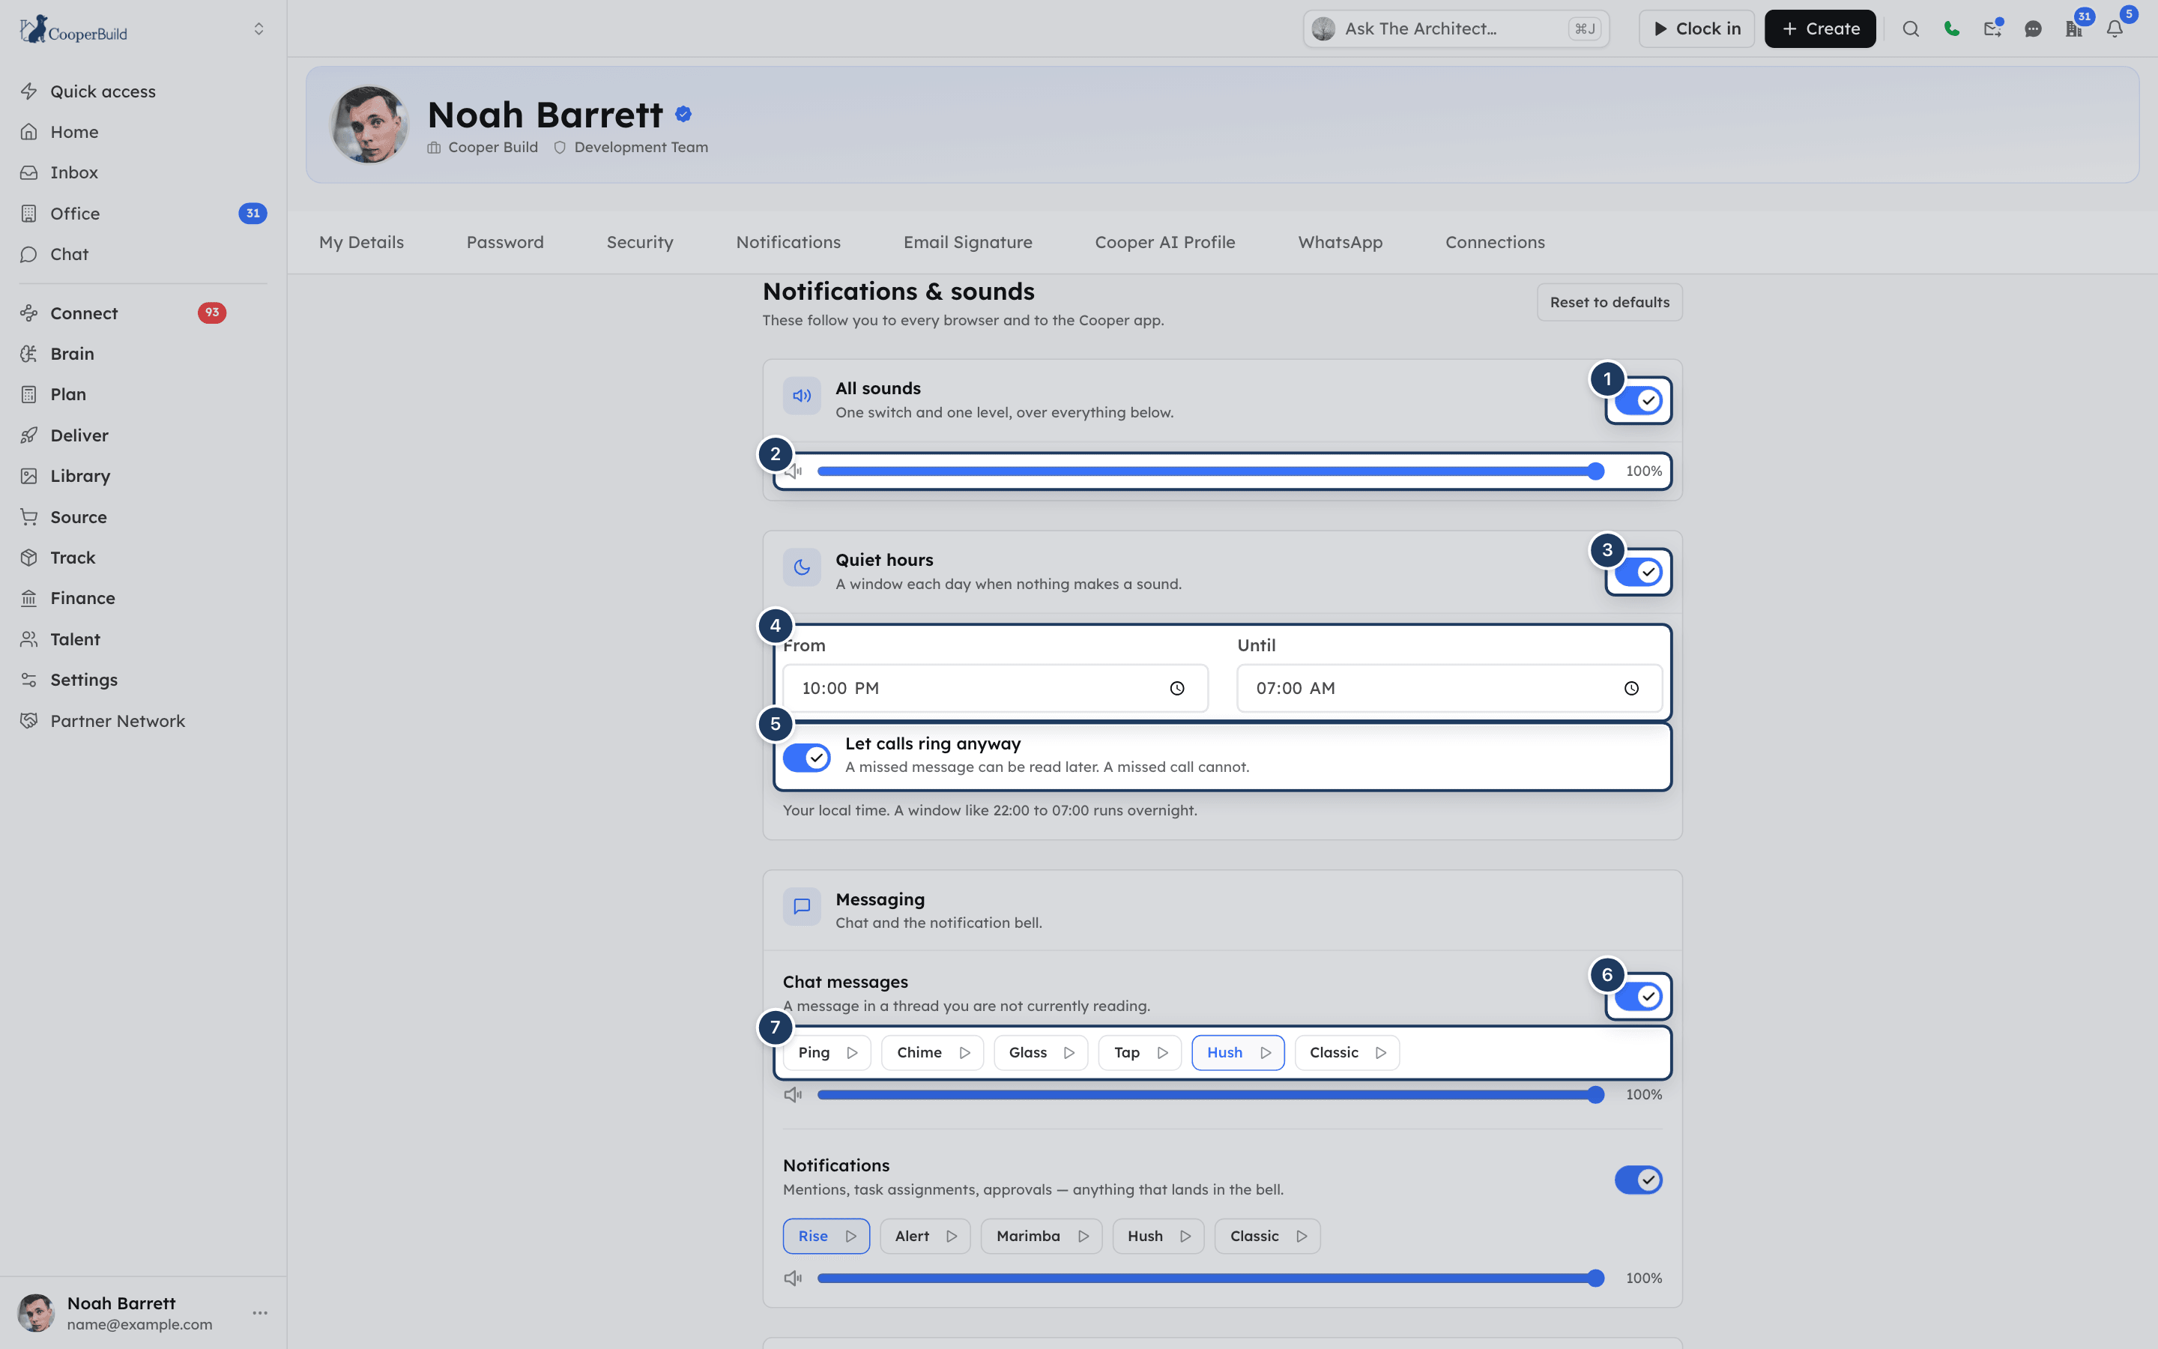Select the Classic chat messages sound
Viewport: 2158px width, 1349px height.
point(1347,1053)
